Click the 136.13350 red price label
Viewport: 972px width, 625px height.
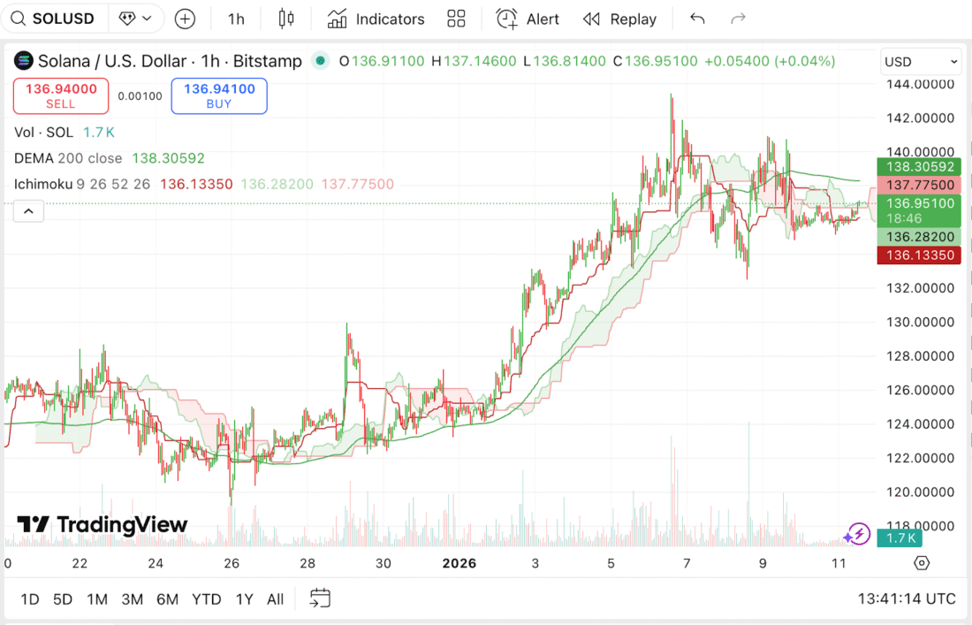coord(919,255)
